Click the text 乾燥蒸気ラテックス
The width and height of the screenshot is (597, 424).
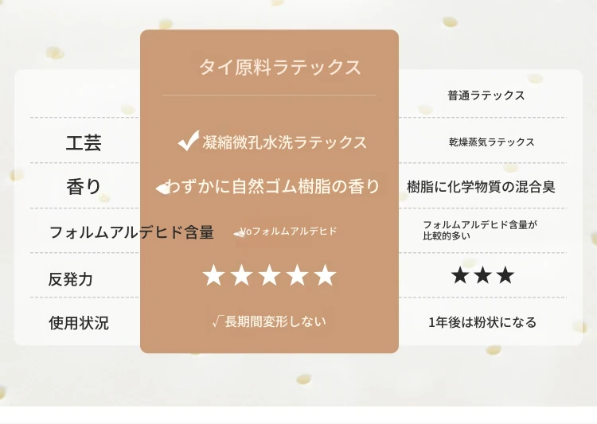(492, 142)
